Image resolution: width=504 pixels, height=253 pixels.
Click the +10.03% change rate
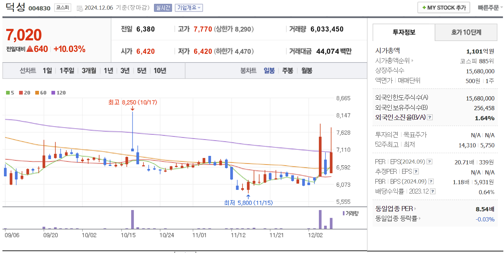[x=70, y=49]
